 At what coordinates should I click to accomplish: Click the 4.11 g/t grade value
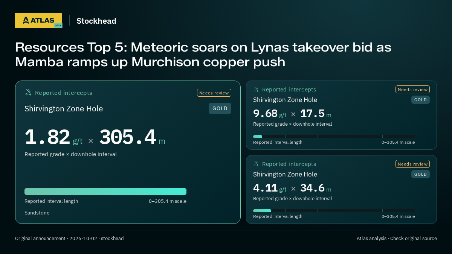(x=270, y=188)
